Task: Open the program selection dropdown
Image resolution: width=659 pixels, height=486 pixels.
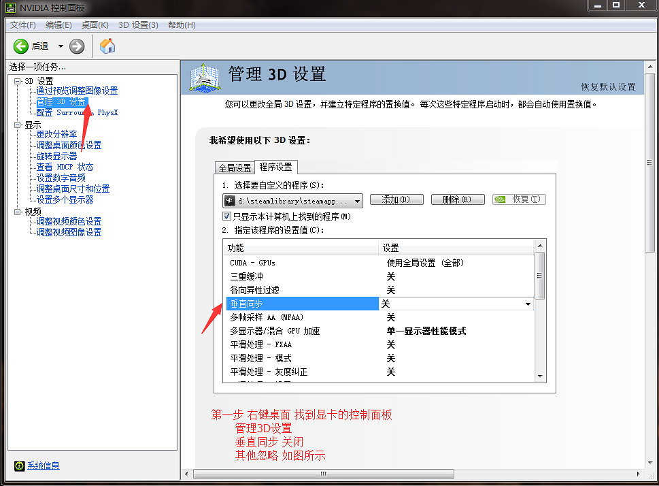Action: [x=357, y=201]
